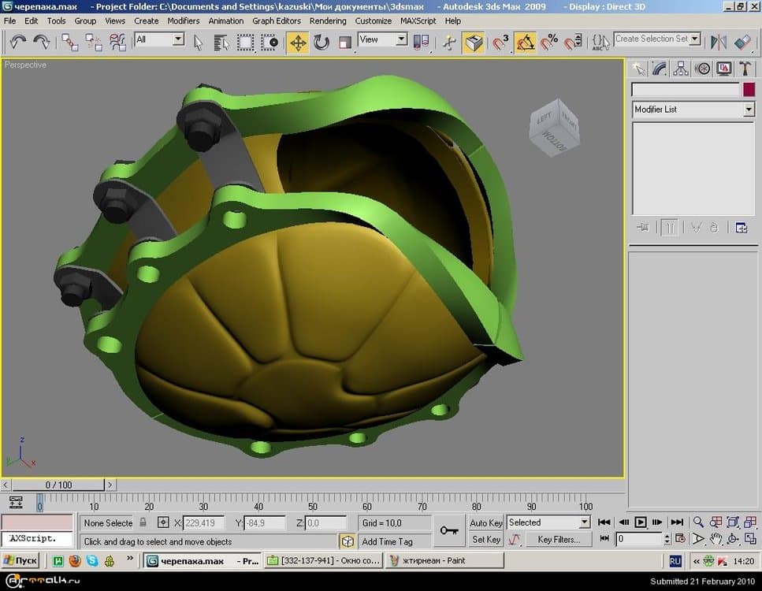Expand the Modifier List dropdown

(x=749, y=110)
